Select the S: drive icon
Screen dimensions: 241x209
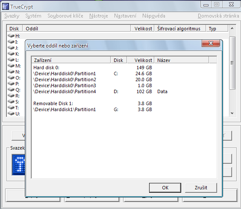[x=11, y=102]
